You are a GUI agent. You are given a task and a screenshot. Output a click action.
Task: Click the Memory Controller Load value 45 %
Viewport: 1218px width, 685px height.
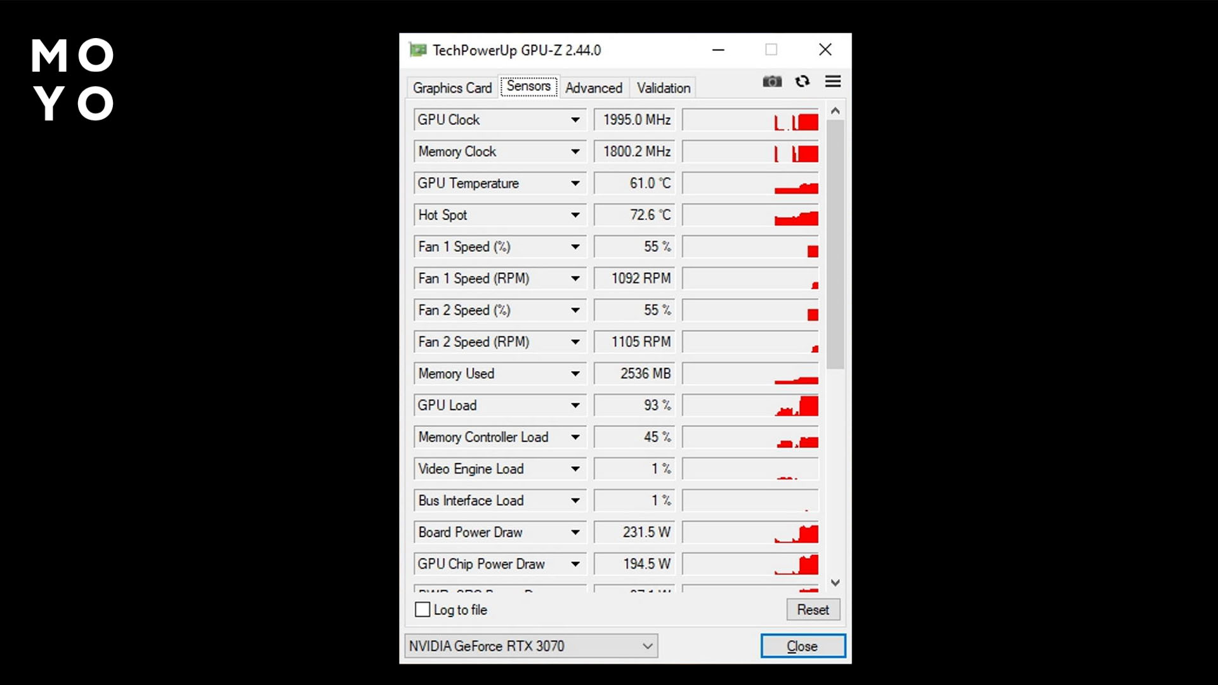[x=635, y=437]
